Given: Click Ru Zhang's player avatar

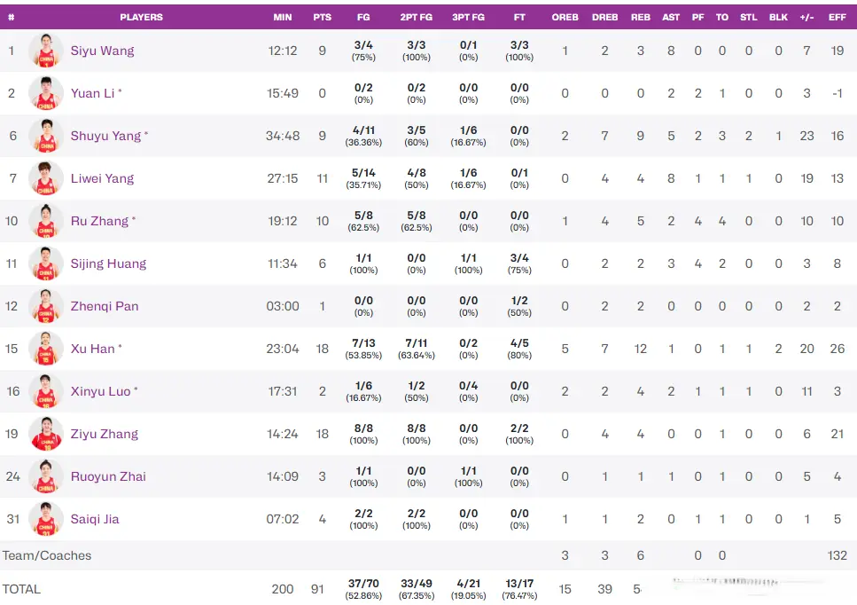Looking at the screenshot, I should pos(45,221).
